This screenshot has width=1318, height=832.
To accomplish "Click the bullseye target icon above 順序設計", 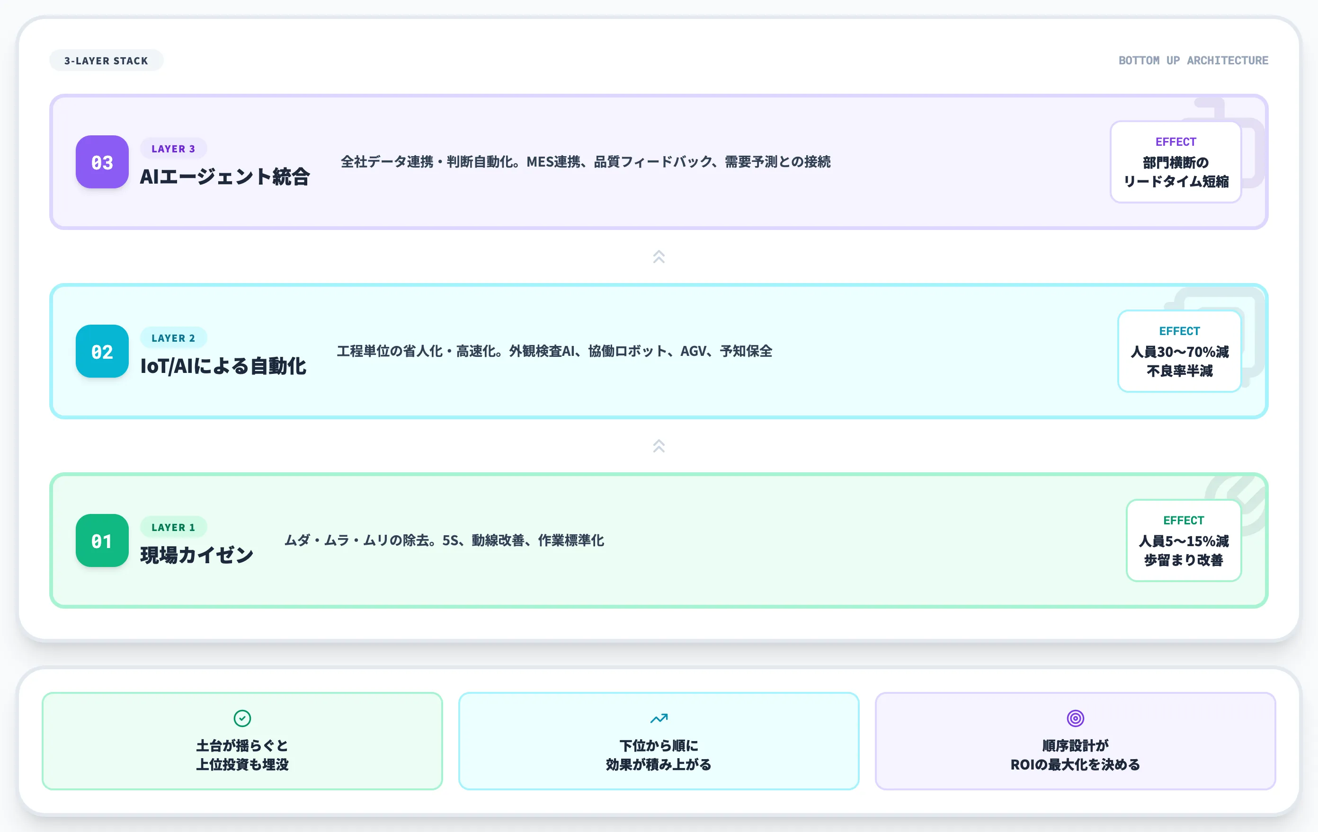I will 1076,718.
